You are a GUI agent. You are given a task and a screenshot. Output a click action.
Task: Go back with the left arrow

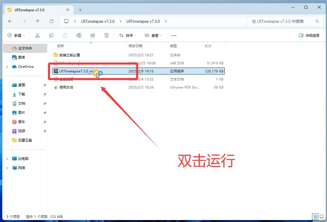(x=10, y=21)
